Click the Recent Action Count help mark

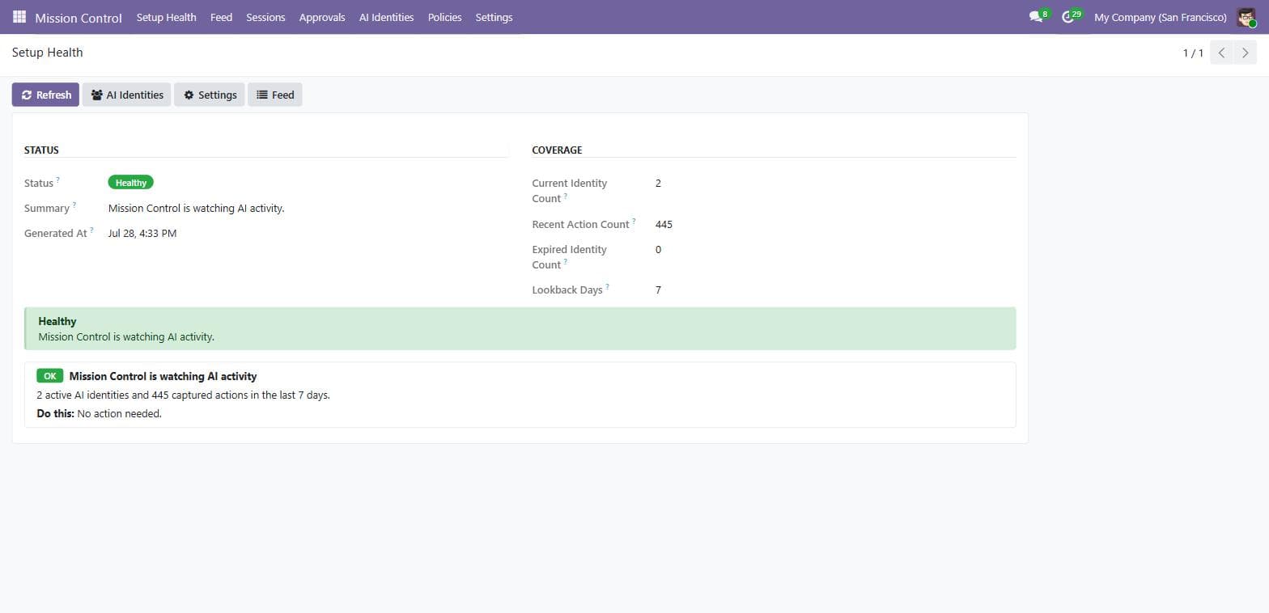point(634,221)
